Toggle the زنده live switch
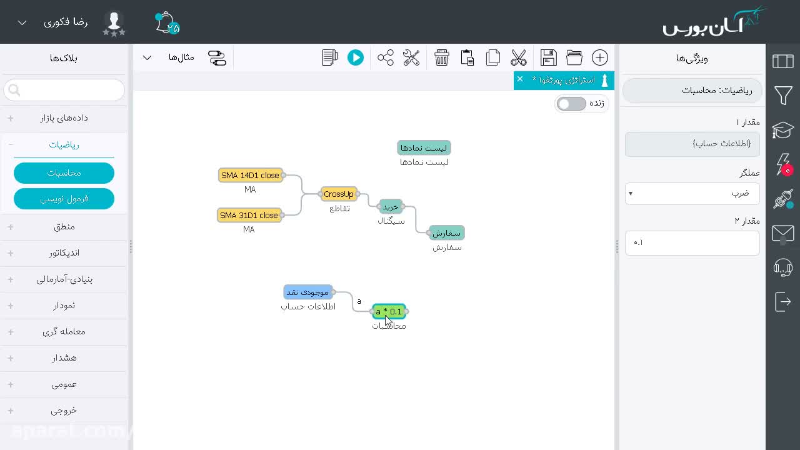 (x=571, y=104)
